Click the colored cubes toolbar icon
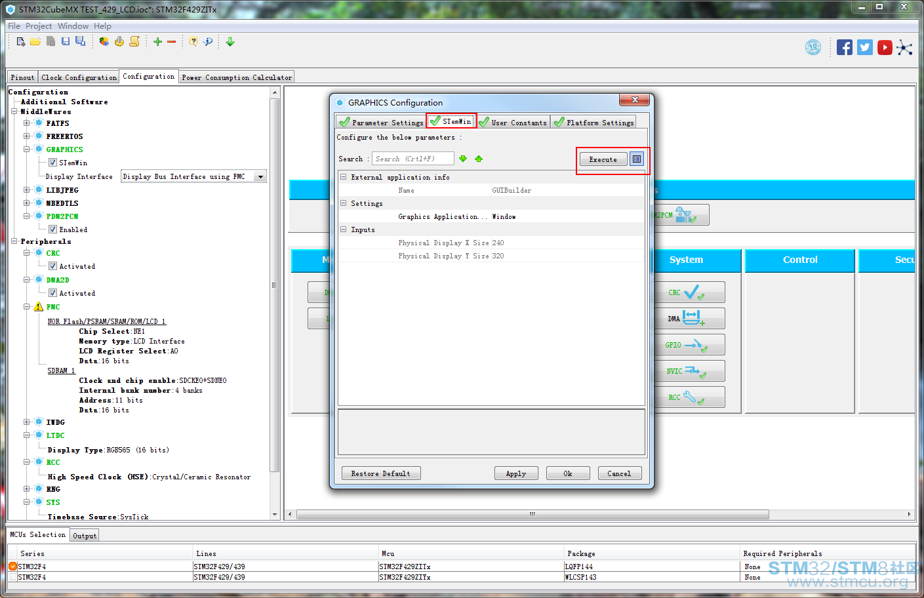Image resolution: width=924 pixels, height=598 pixels. pyautogui.click(x=104, y=41)
